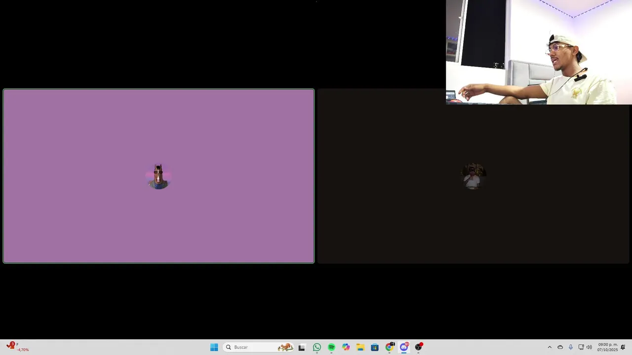Open network settings tray icon
Viewport: 632px width, 355px height.
[x=581, y=347]
